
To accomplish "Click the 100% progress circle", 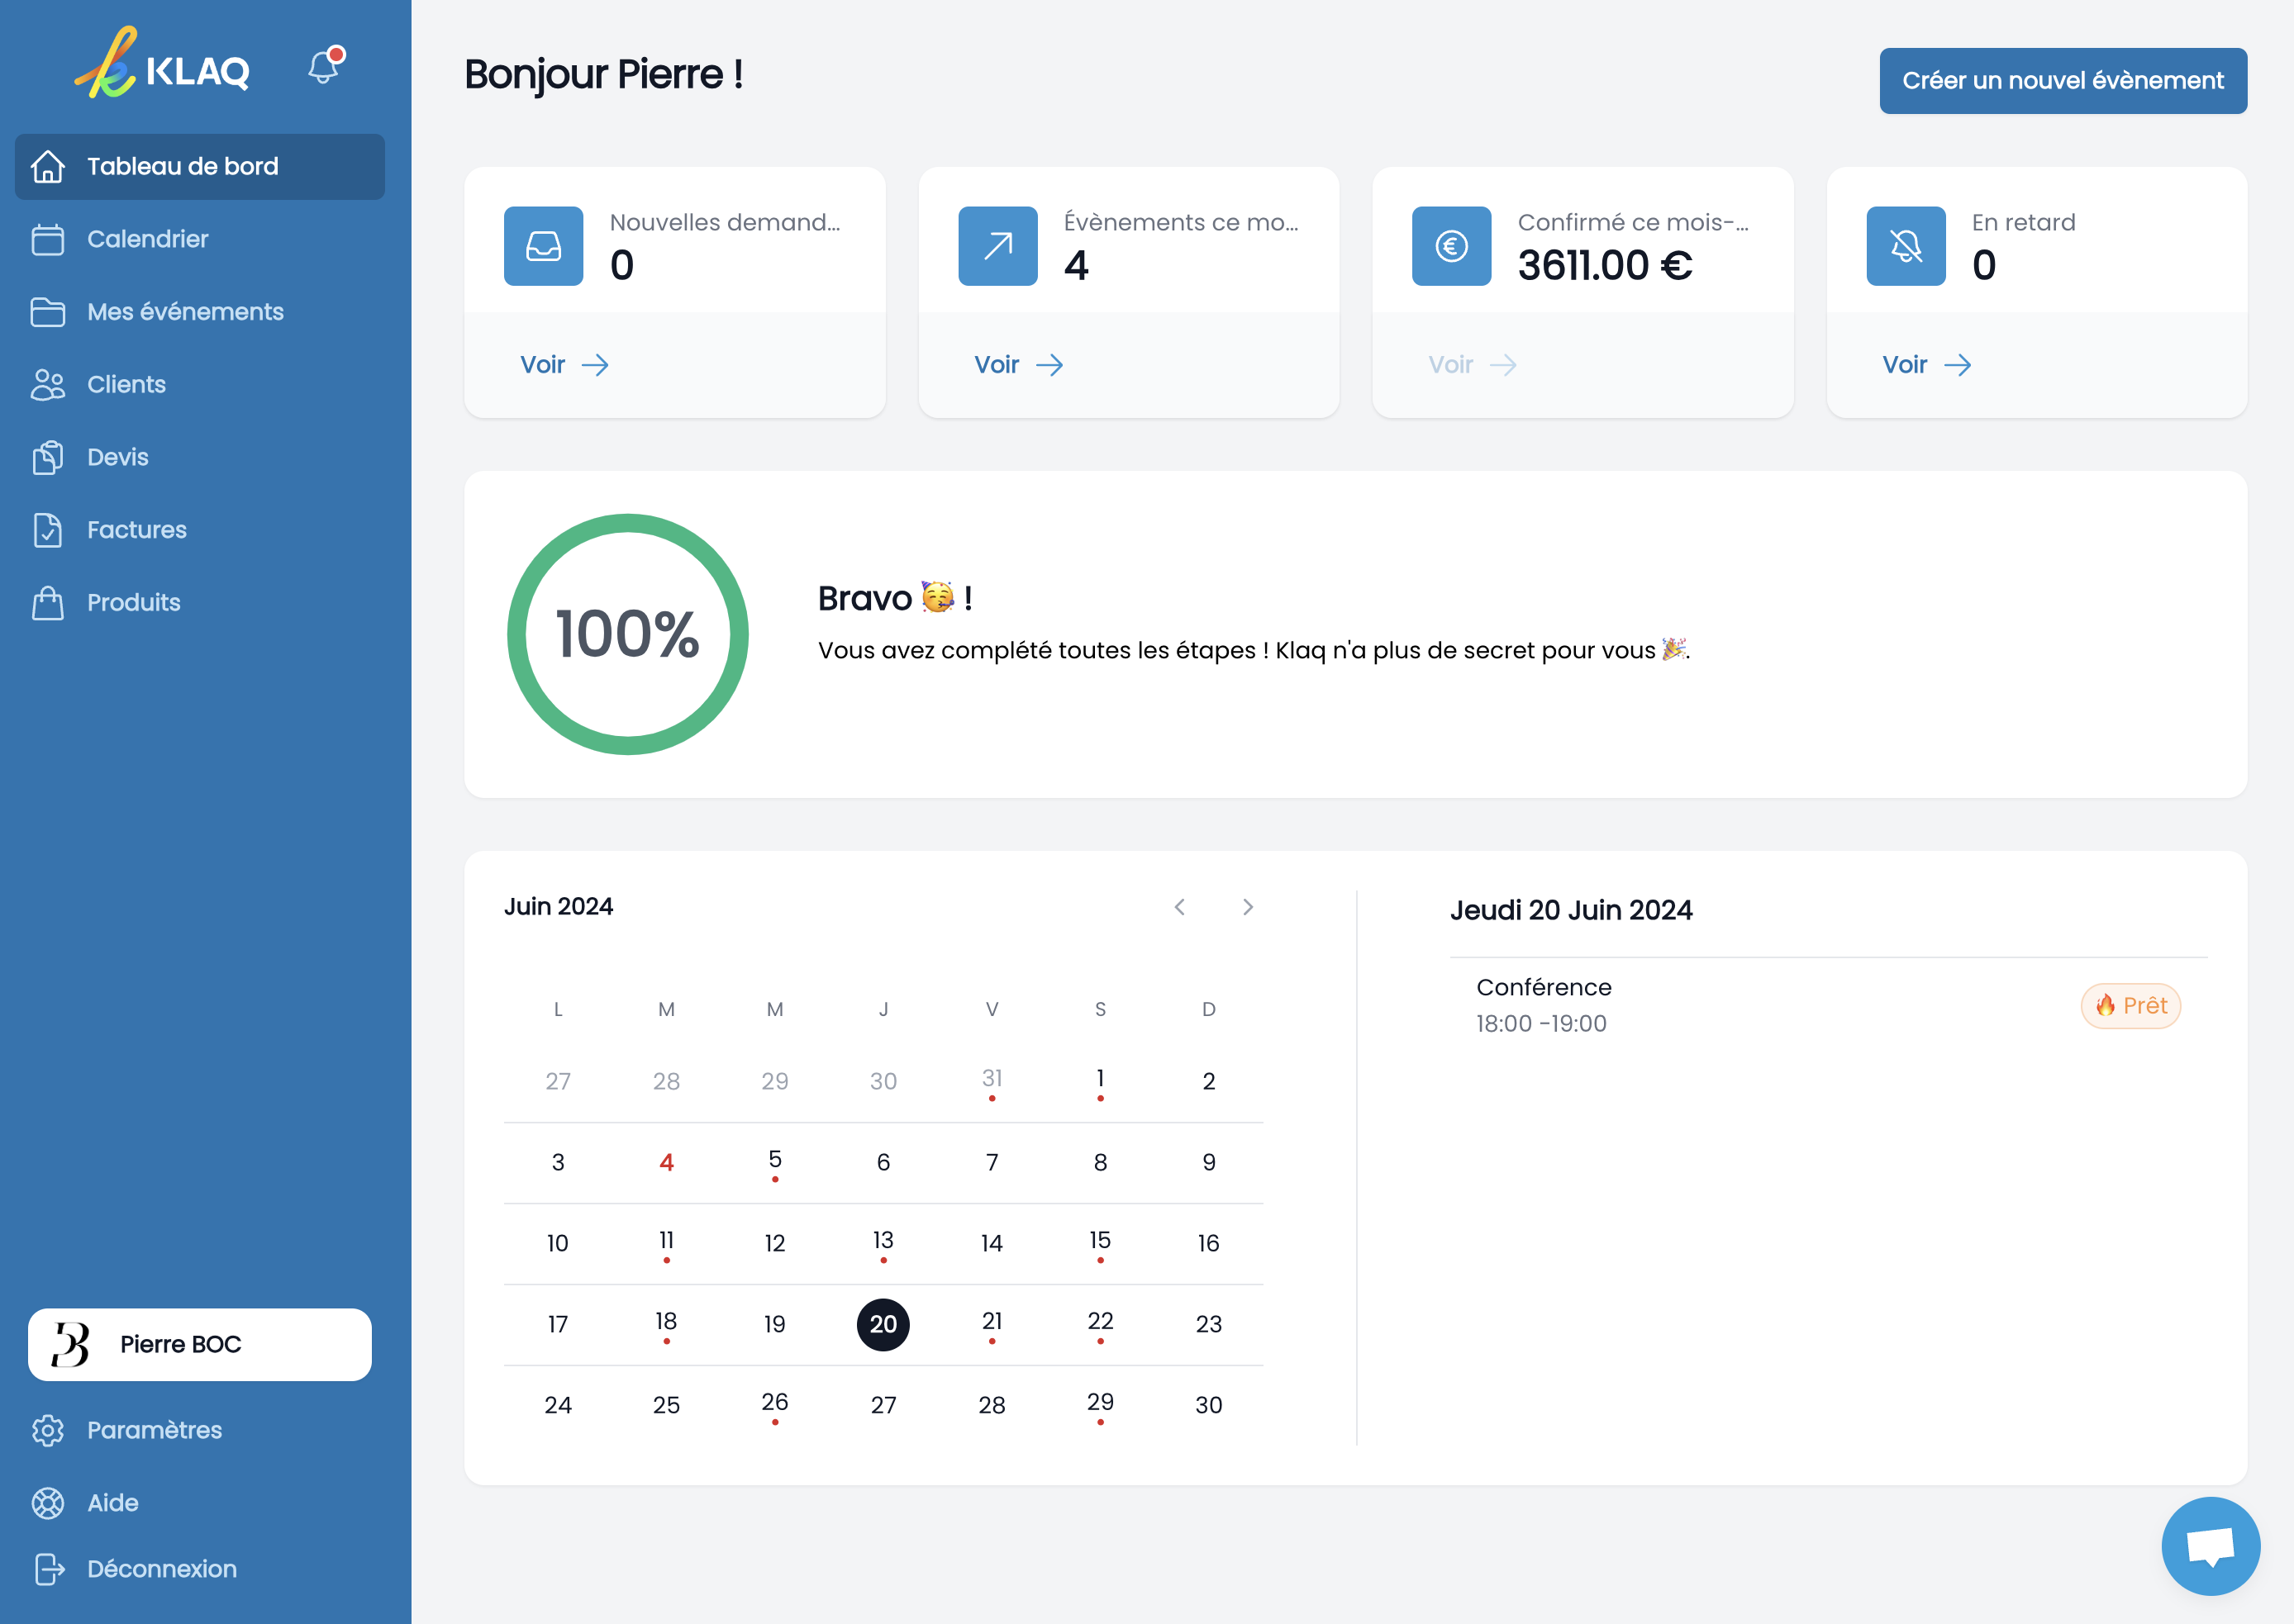I will tap(627, 634).
